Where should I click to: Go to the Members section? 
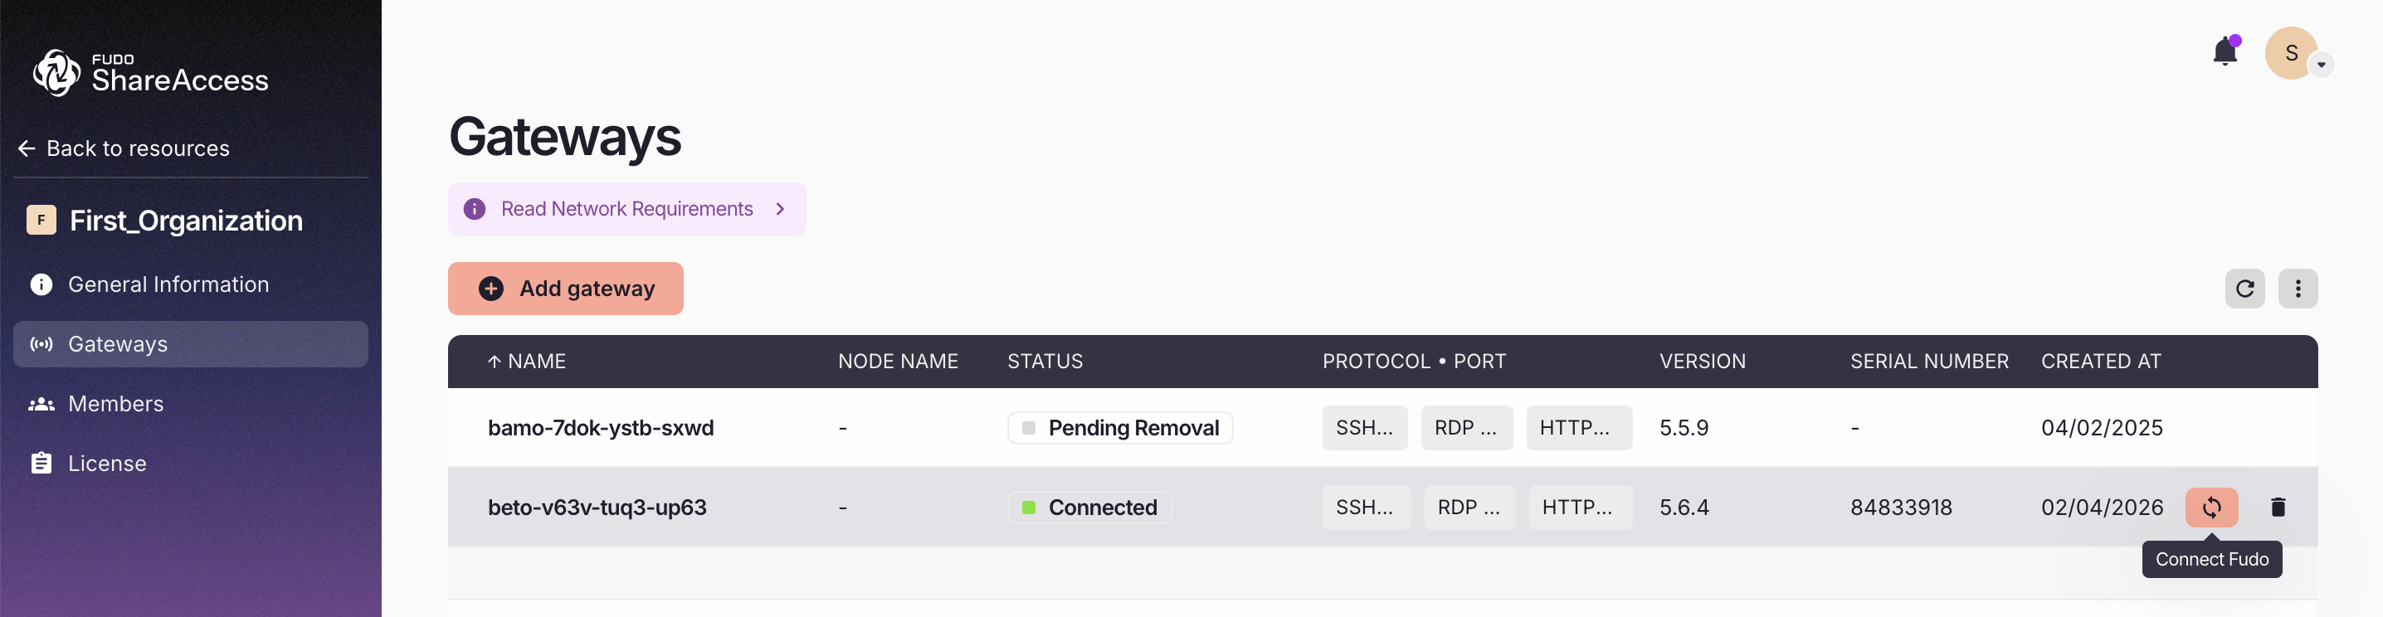pyautogui.click(x=115, y=404)
